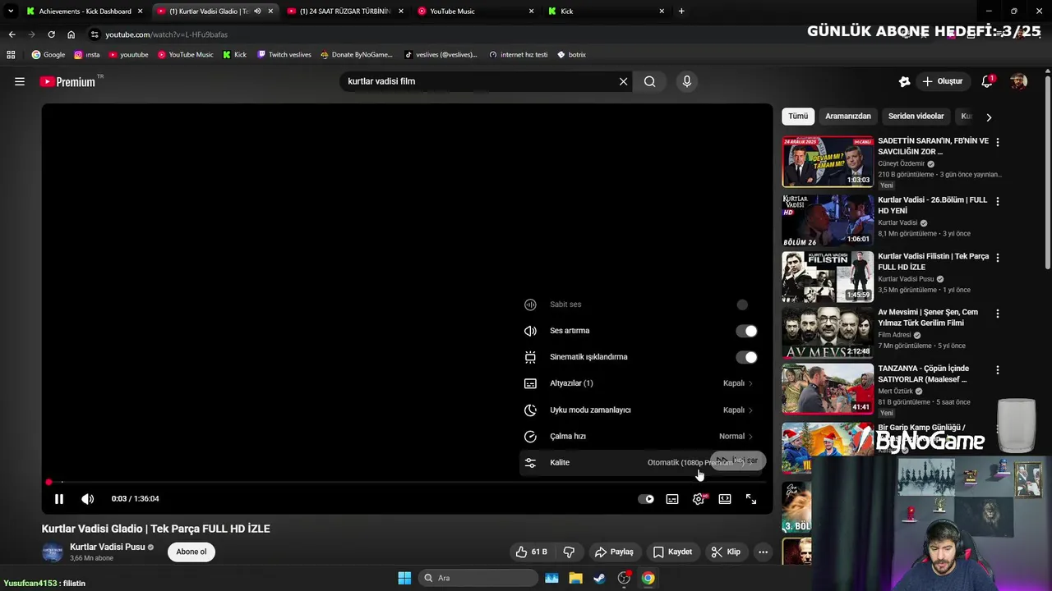Reload the page

pos(51,34)
